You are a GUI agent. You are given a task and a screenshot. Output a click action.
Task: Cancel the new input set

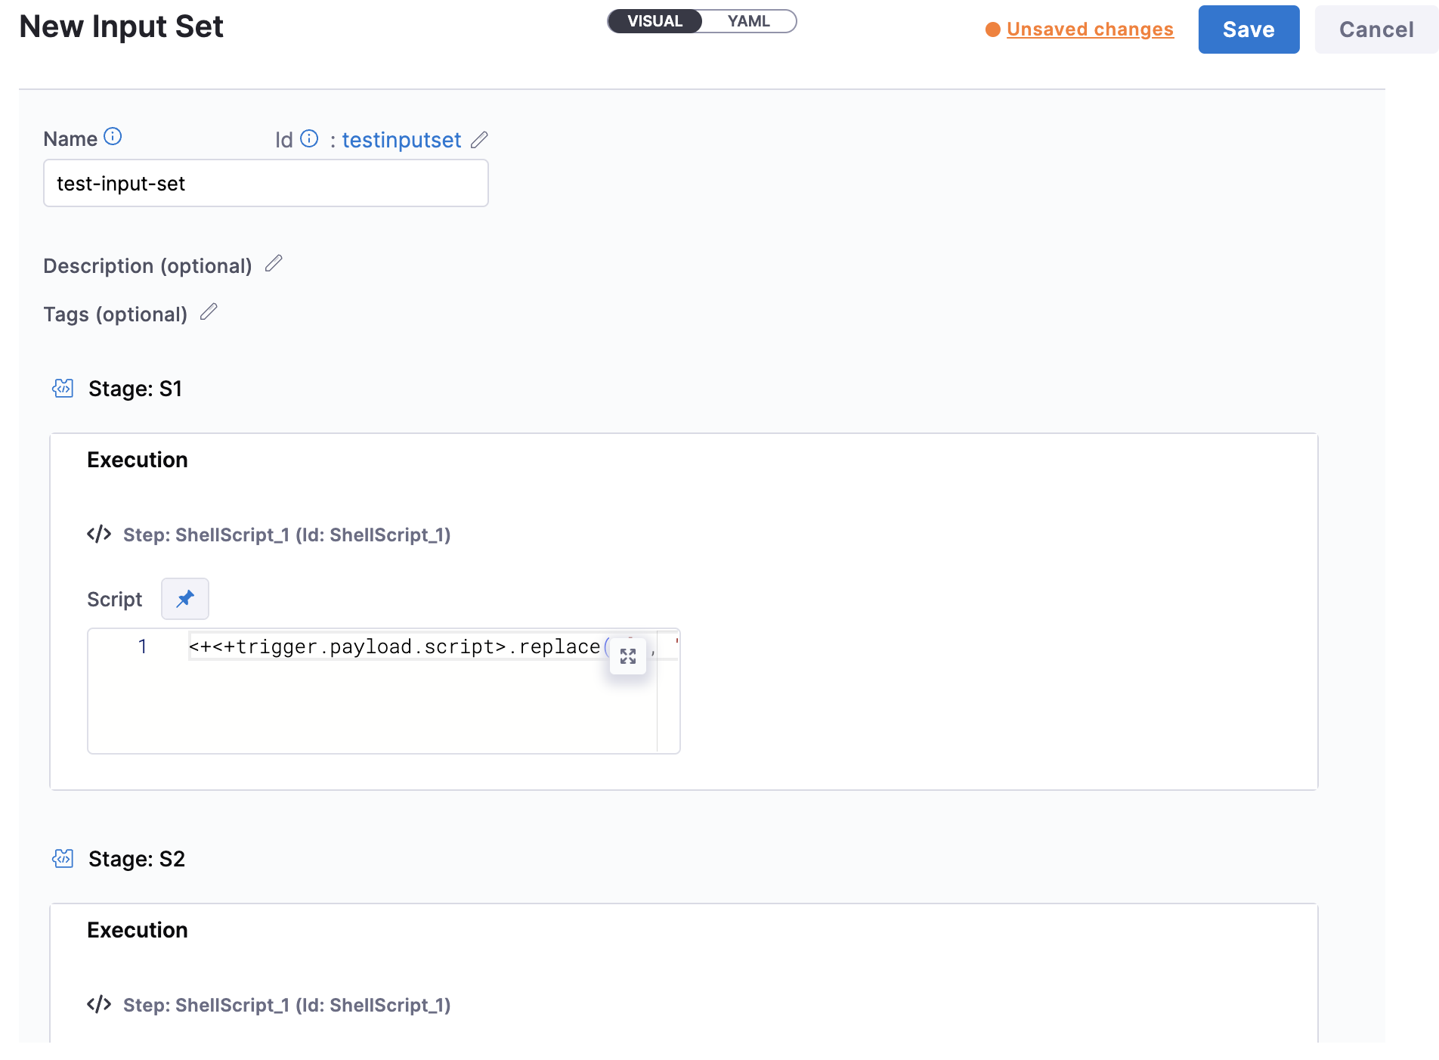pyautogui.click(x=1376, y=29)
